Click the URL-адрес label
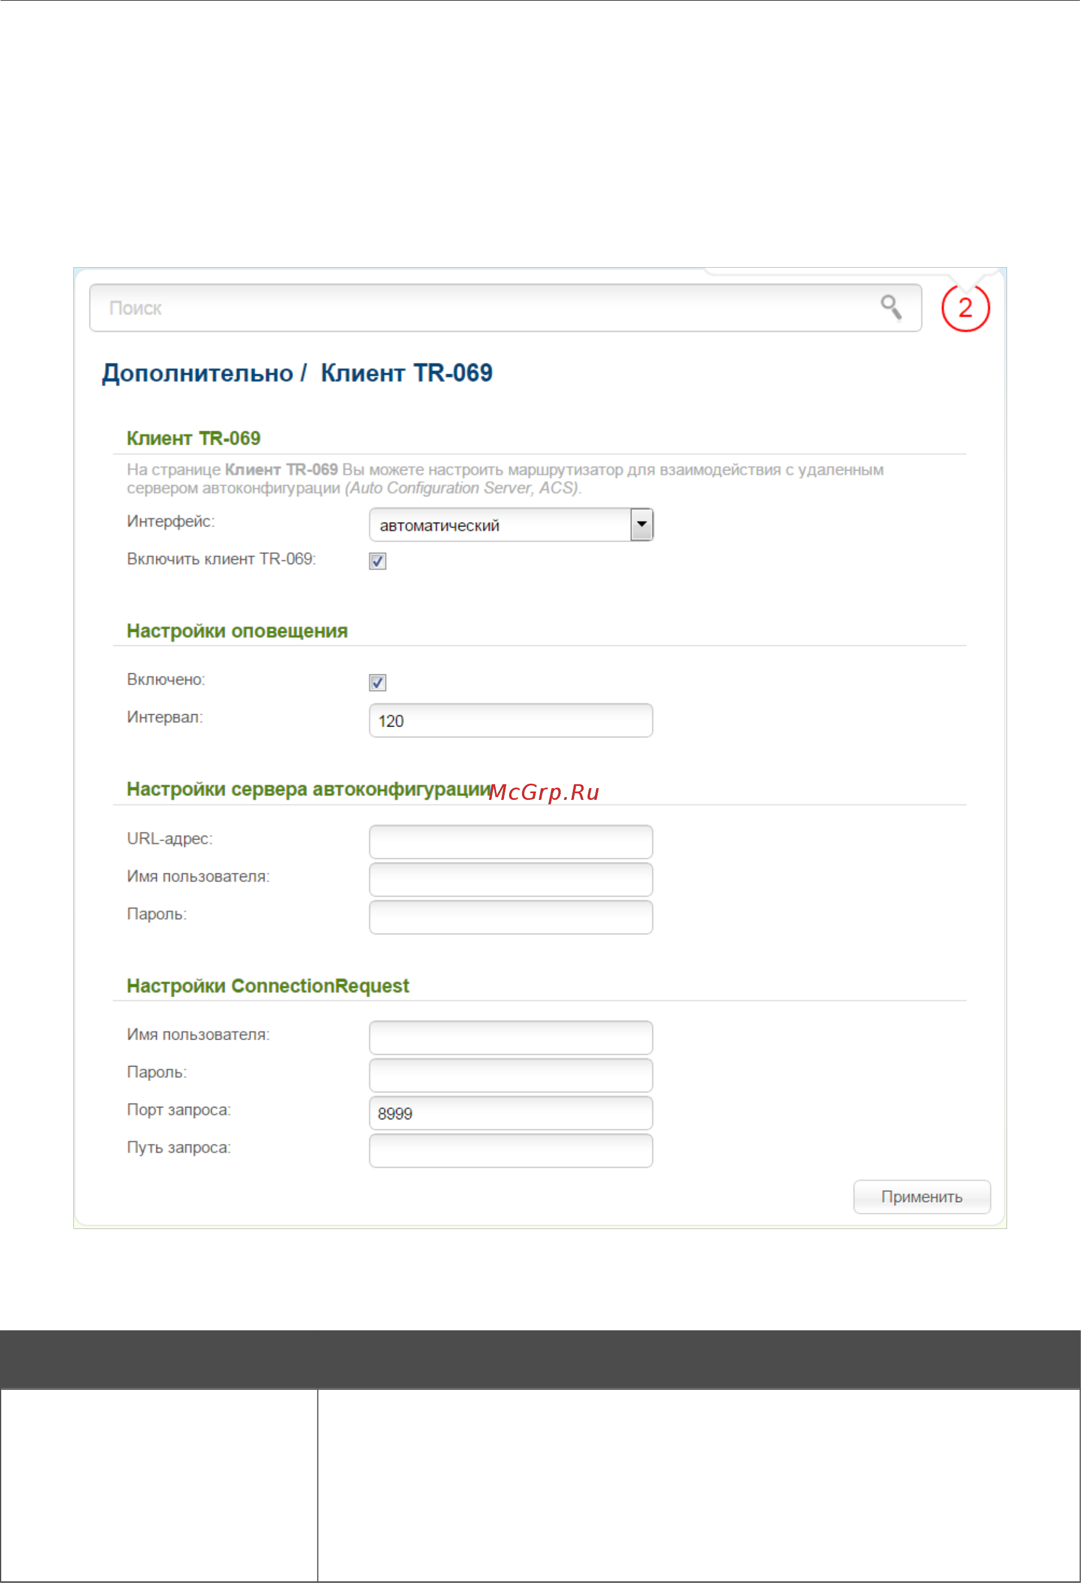Screen dimensions: 1081x1583 (170, 839)
